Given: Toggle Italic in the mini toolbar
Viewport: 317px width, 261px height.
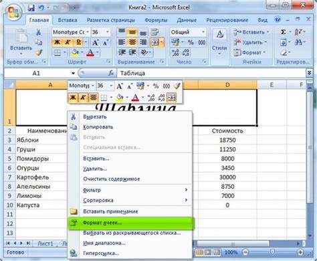Looking at the screenshot, I should [83, 97].
